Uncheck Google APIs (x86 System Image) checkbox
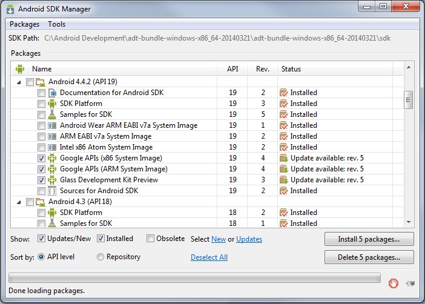Image resolution: width=425 pixels, height=304 pixels. coord(41,158)
